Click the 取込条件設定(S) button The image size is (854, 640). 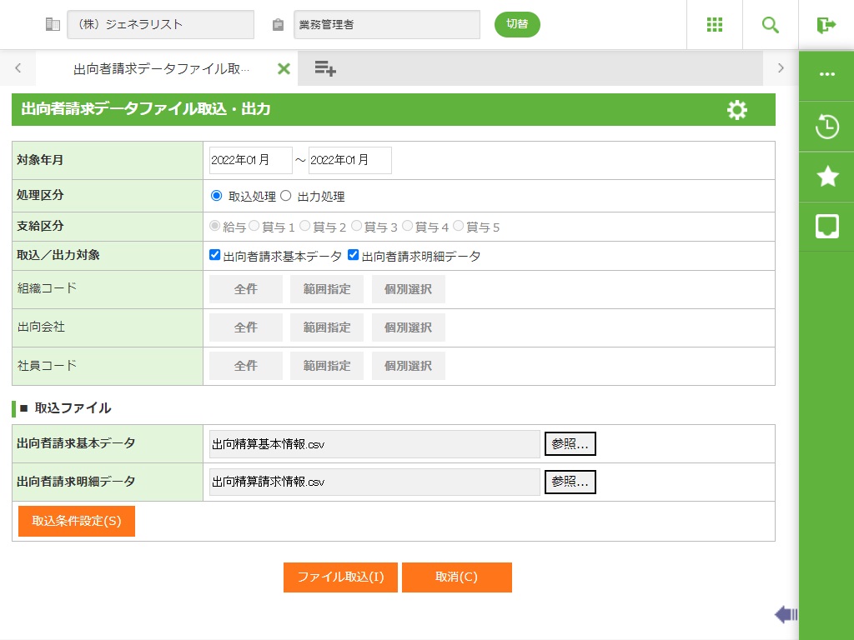point(77,521)
